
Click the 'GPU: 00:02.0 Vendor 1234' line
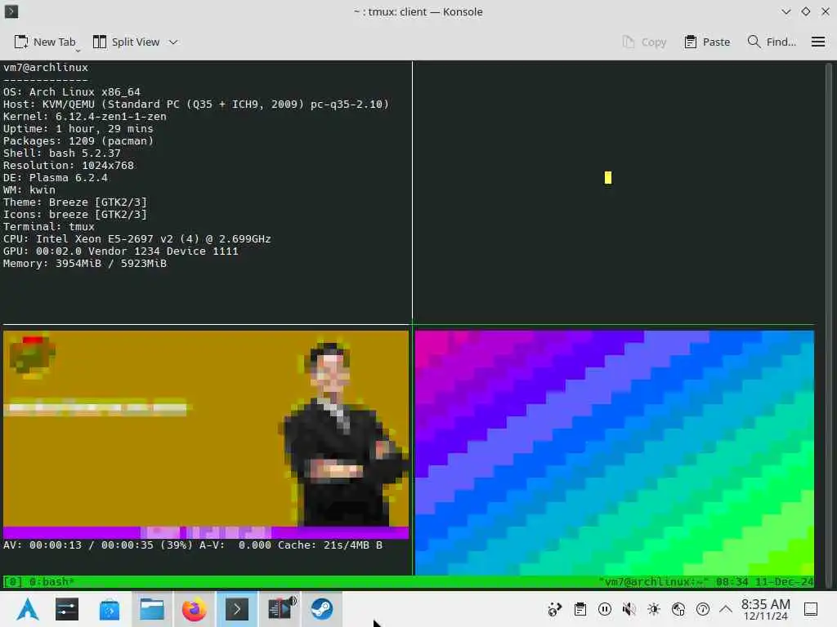pos(121,251)
